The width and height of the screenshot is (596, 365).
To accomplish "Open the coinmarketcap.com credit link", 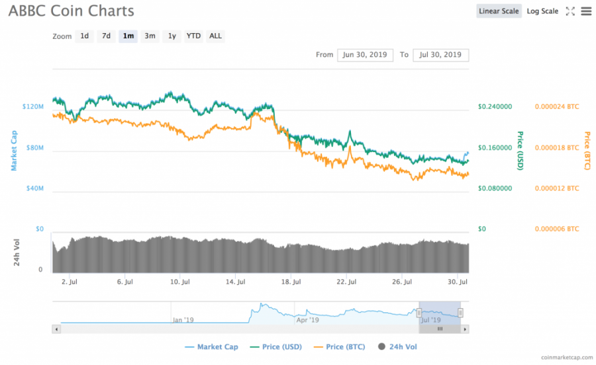I will (567, 358).
